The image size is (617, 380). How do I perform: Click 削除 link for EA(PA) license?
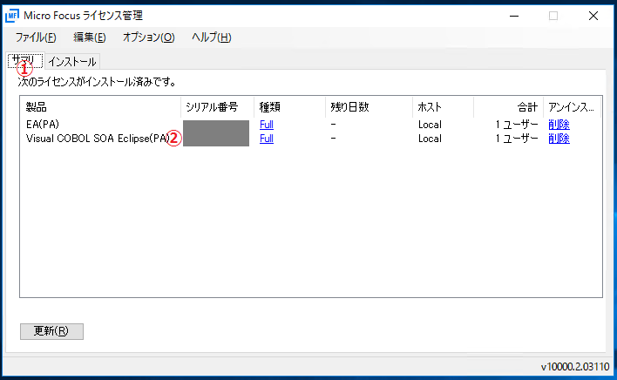point(559,125)
